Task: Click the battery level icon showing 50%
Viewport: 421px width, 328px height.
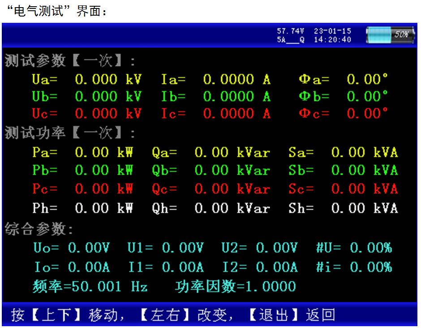Action: [x=390, y=35]
